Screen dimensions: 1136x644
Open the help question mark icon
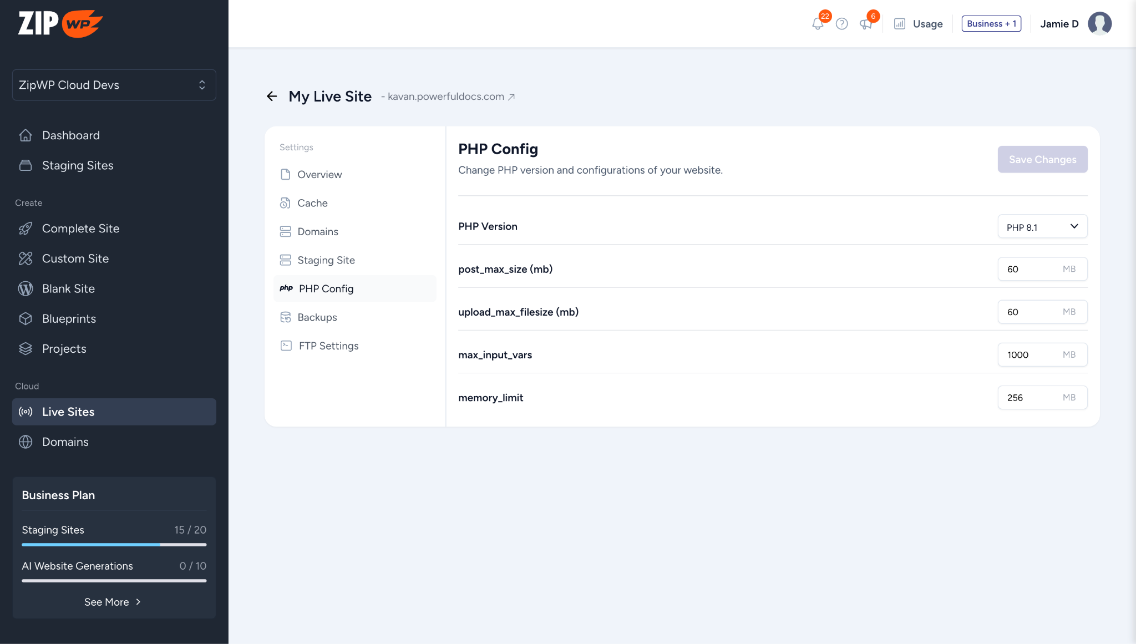coord(841,24)
